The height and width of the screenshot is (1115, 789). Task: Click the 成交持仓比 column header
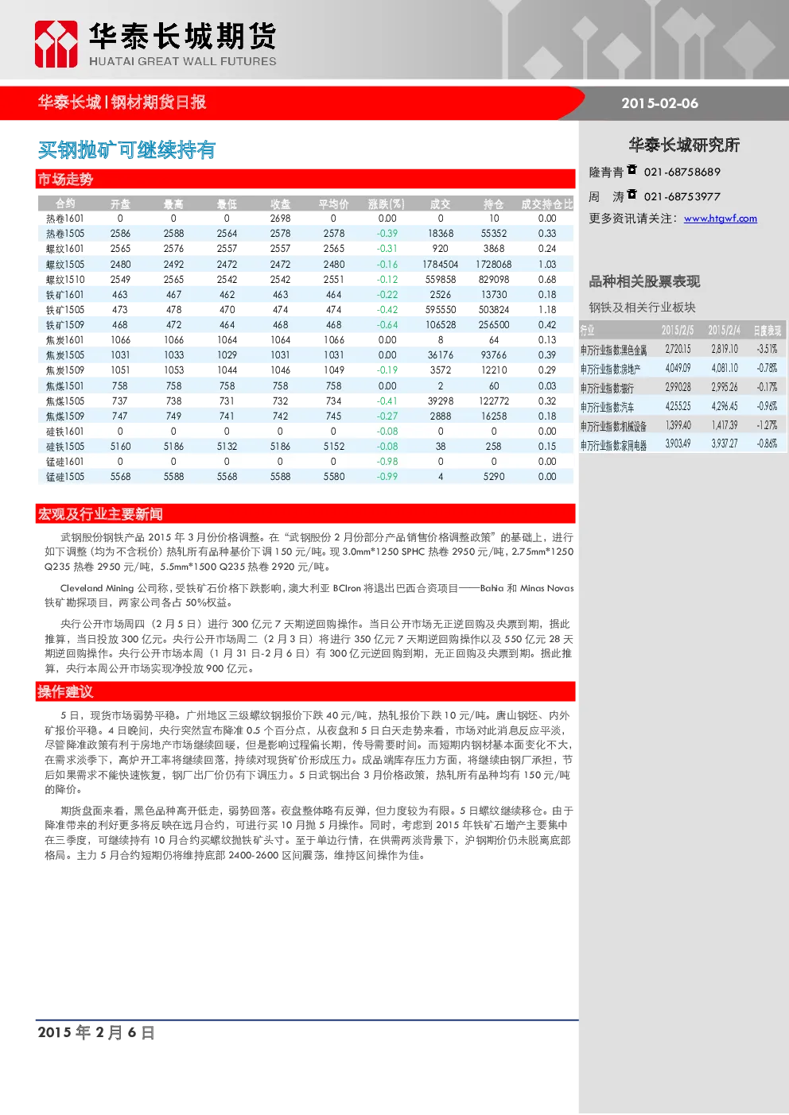546,204
